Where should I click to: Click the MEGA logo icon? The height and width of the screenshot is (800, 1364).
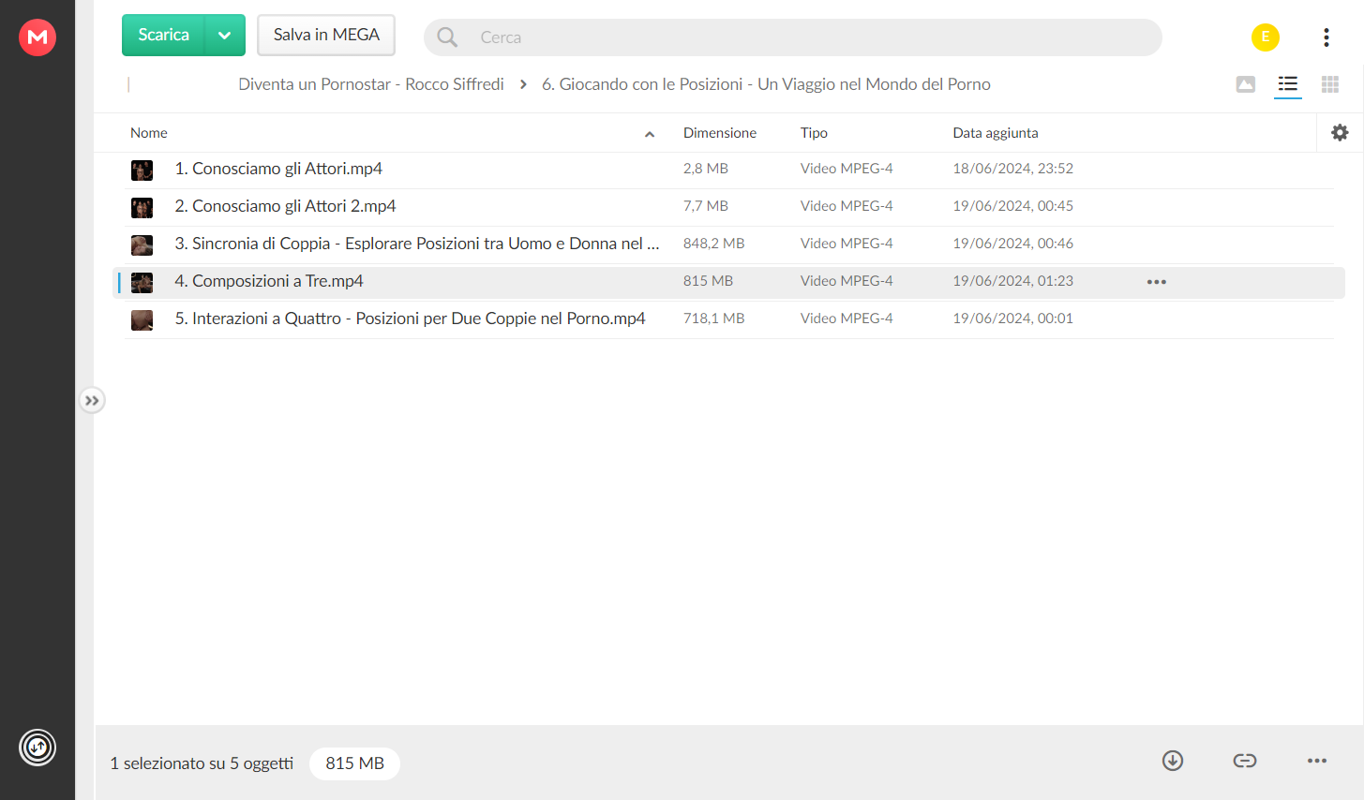pyautogui.click(x=37, y=37)
